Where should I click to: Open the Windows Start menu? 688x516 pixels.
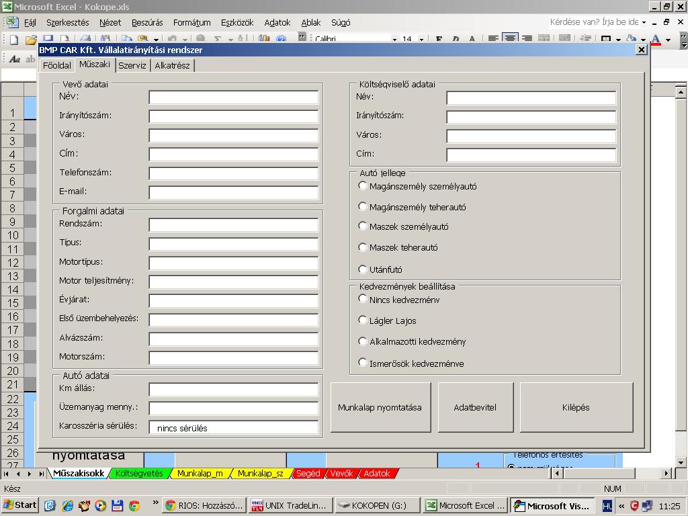20,505
